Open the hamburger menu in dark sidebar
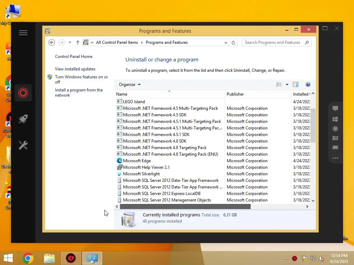The width and height of the screenshot is (354, 265). point(23,33)
